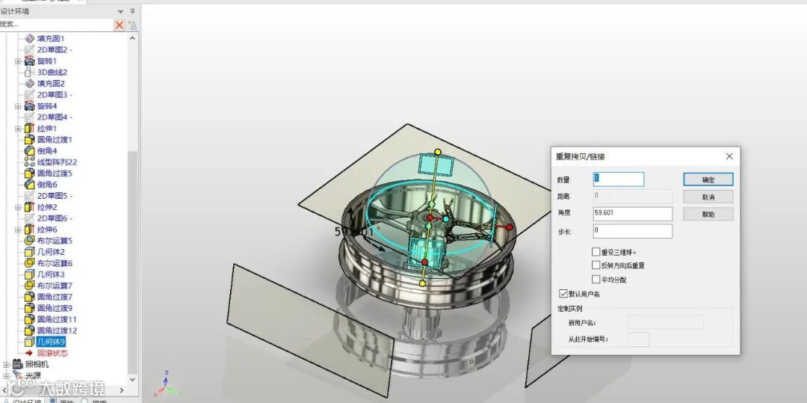Screen dimensions: 807x403
Task: Click the tree scroll-down arrow
Action: pos(133,379)
